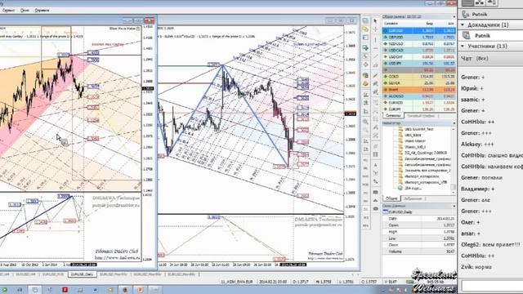Screen dimensions: 523x294
Task: Select the EURNZD row in Market Watch
Action: [x=418, y=103]
